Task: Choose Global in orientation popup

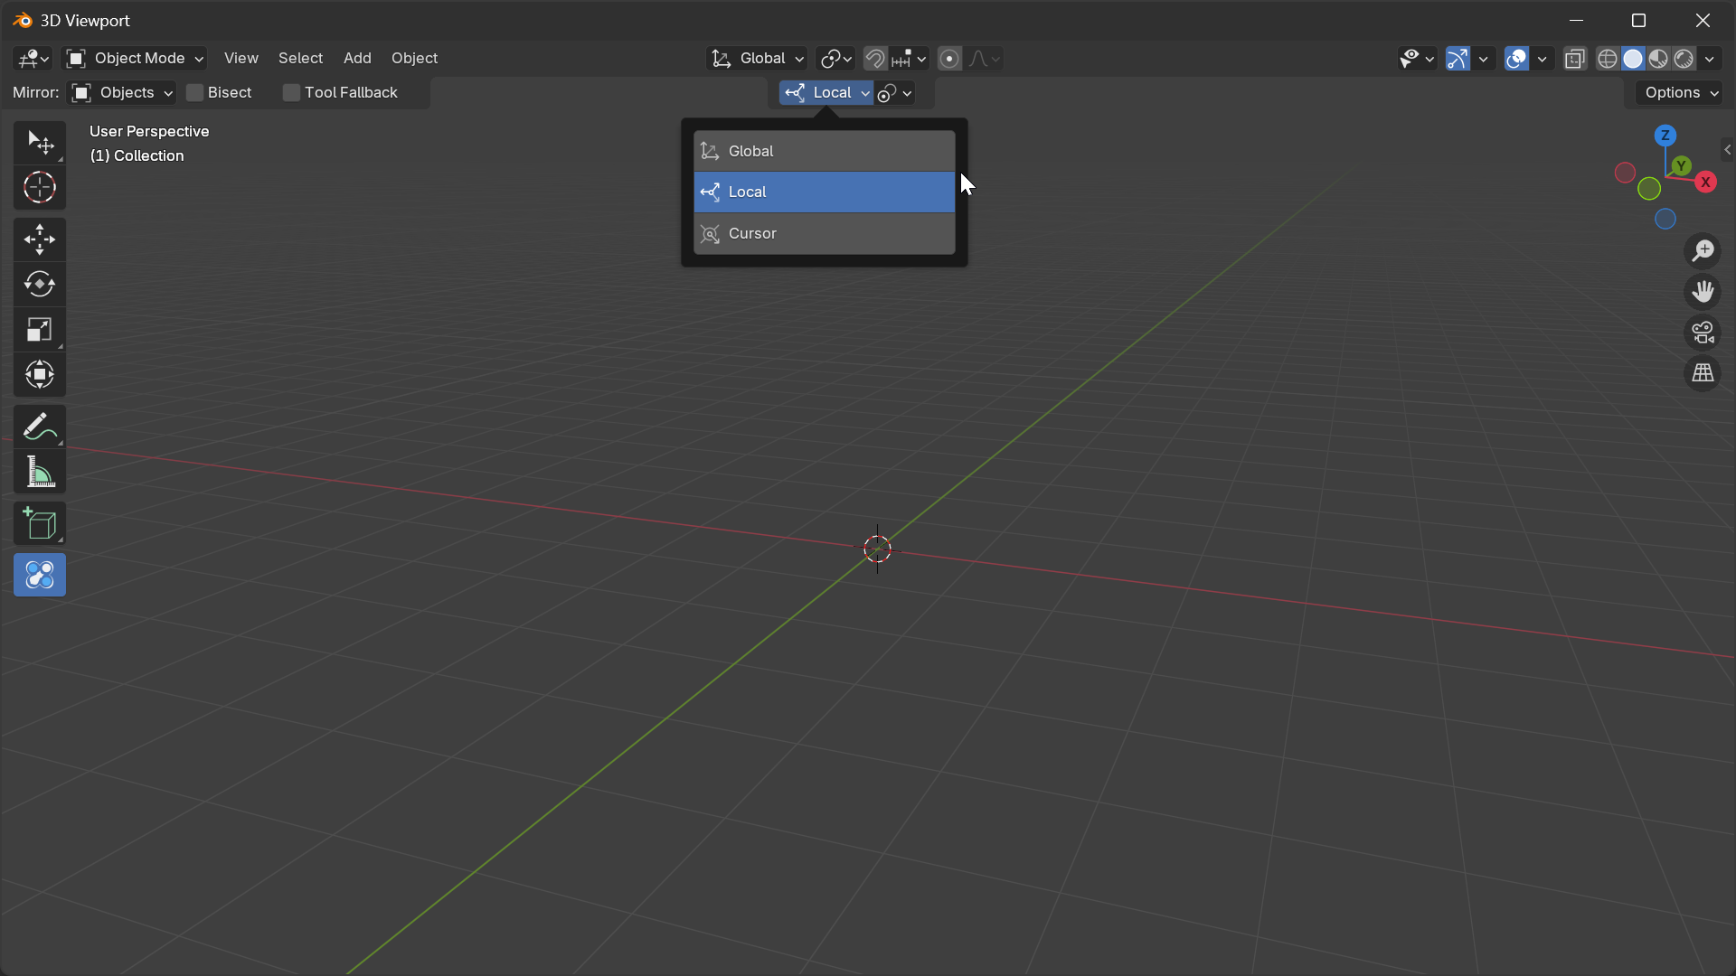Action: click(824, 151)
